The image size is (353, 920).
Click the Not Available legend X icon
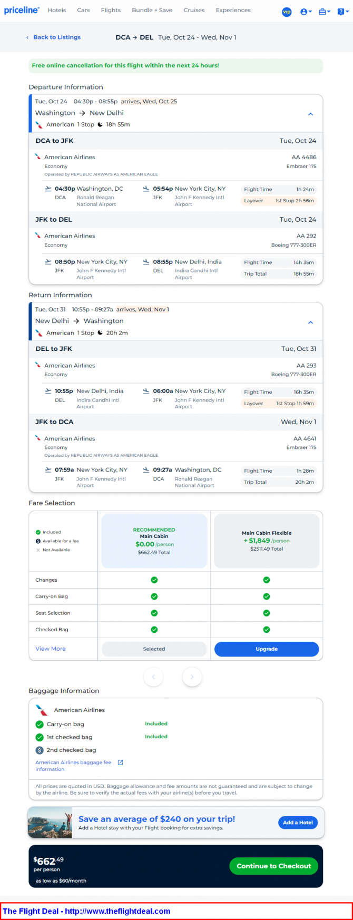[38, 550]
